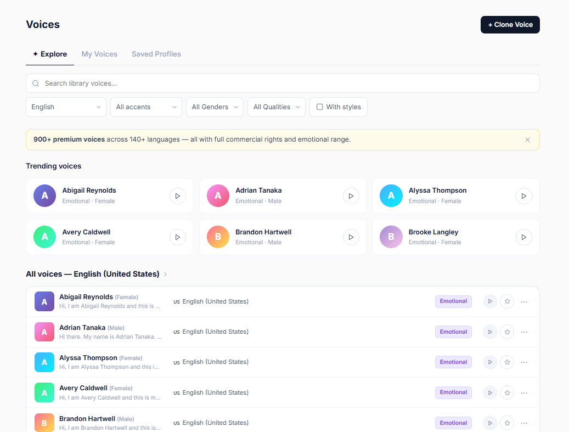The image size is (569, 432).
Task: Click English (United States) in Alyssa Thompson row
Action: (216, 362)
